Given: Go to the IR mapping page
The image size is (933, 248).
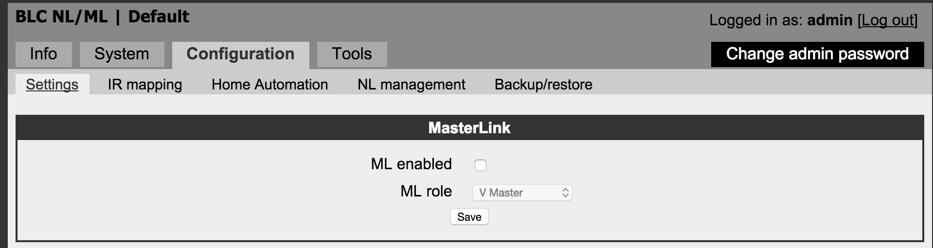Looking at the screenshot, I should (145, 85).
